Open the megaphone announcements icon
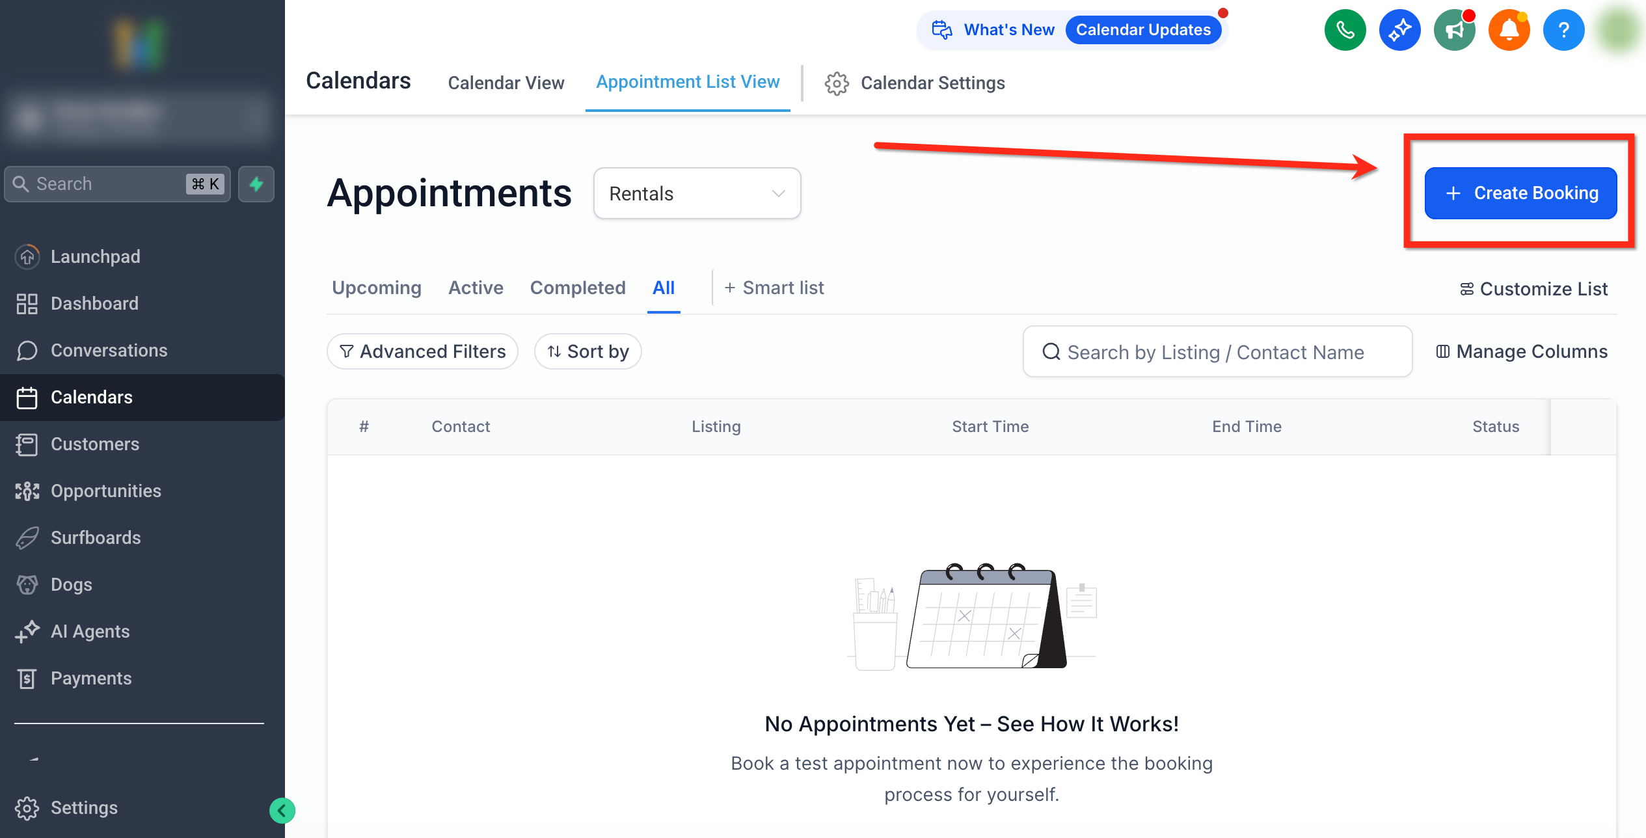 click(1454, 30)
